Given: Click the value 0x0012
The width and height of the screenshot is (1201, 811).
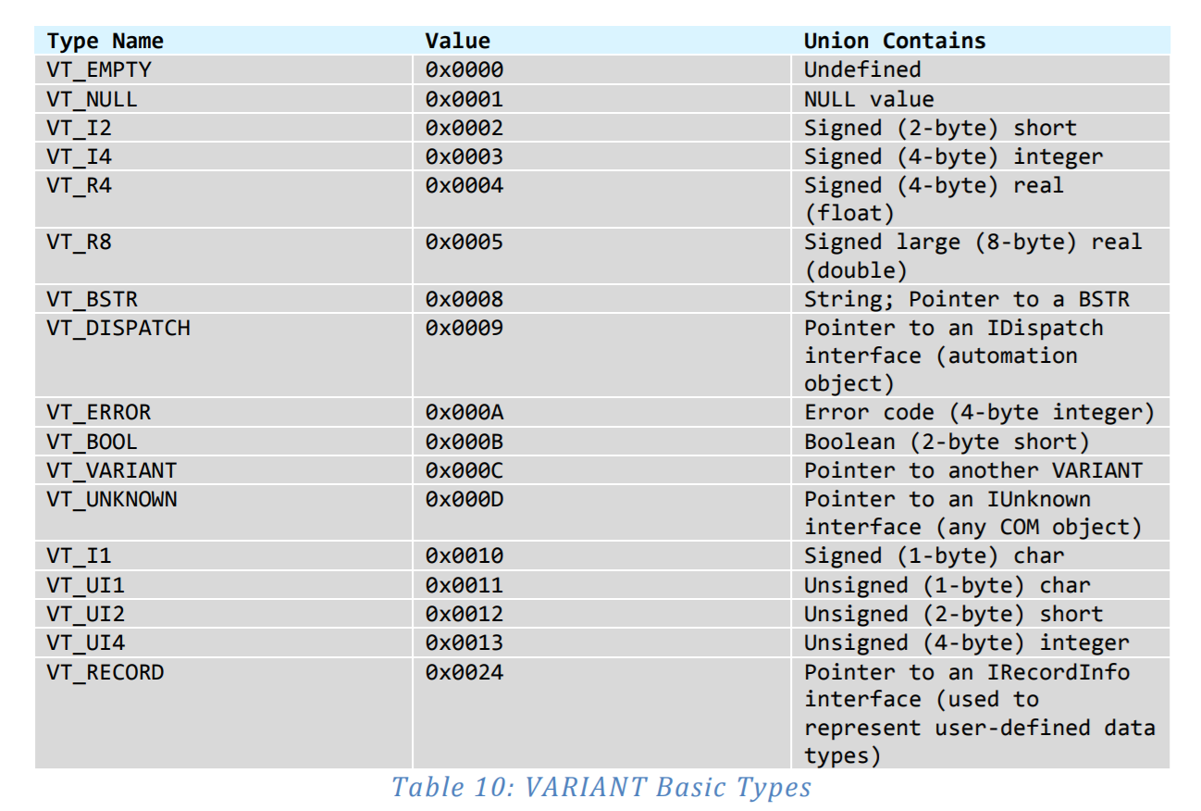Looking at the screenshot, I should point(464,614).
